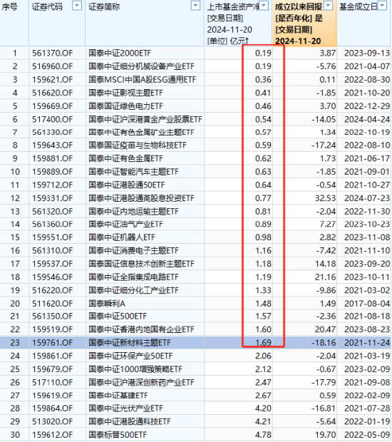Click code 159861.OF
The image size is (392, 442).
[x=53, y=356]
